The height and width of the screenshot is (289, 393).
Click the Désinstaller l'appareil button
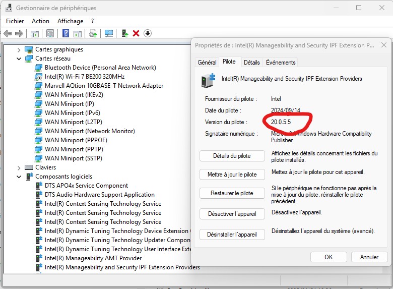point(232,234)
